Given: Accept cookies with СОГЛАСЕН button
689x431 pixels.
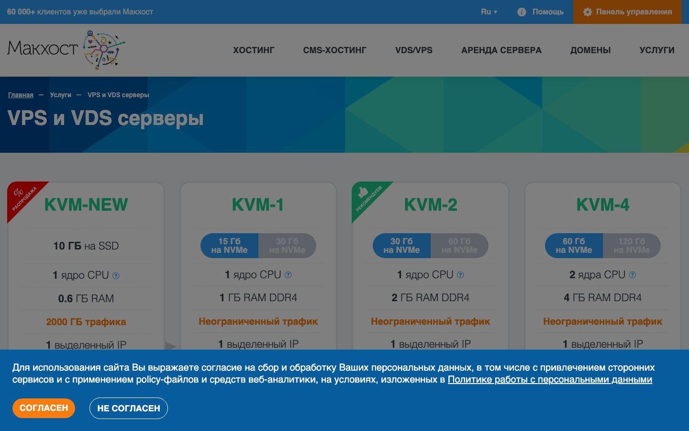Looking at the screenshot, I should pyautogui.click(x=44, y=408).
